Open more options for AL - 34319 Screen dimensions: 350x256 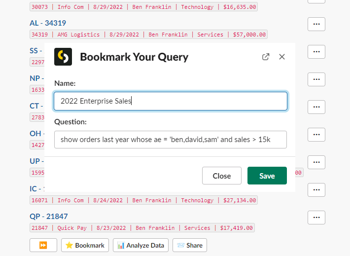pyautogui.click(x=316, y=24)
